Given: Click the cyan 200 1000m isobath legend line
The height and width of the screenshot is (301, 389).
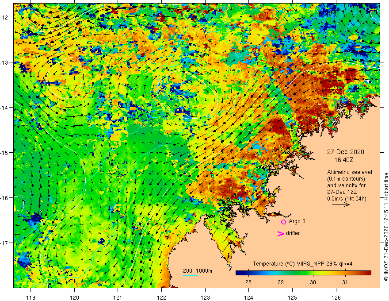Looking at the screenshot, I should [x=190, y=275].
